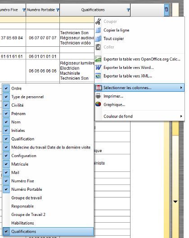Image resolution: width=189 pixels, height=238 pixels.
Task: Click the printer icon beside Imprimer
Action: coord(98,96)
